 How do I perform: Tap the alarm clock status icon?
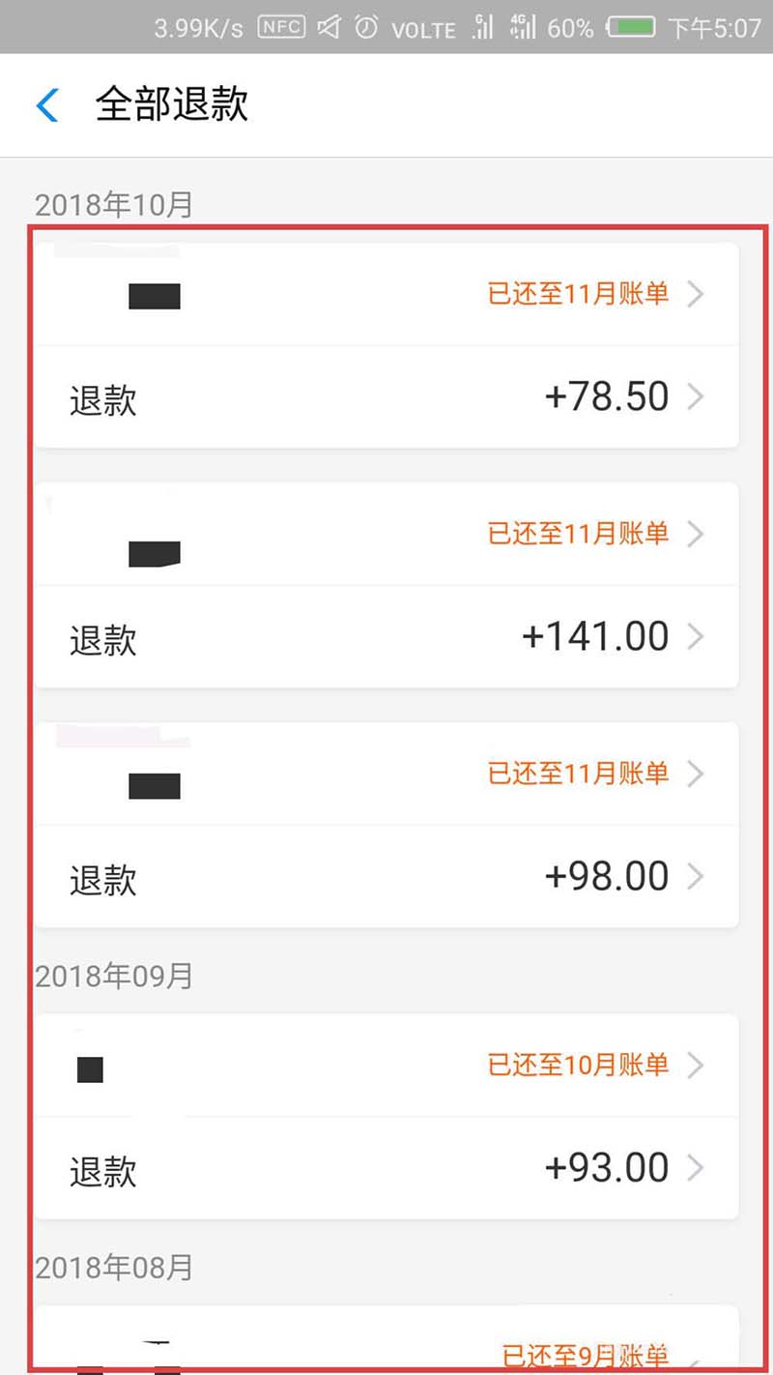tap(367, 27)
